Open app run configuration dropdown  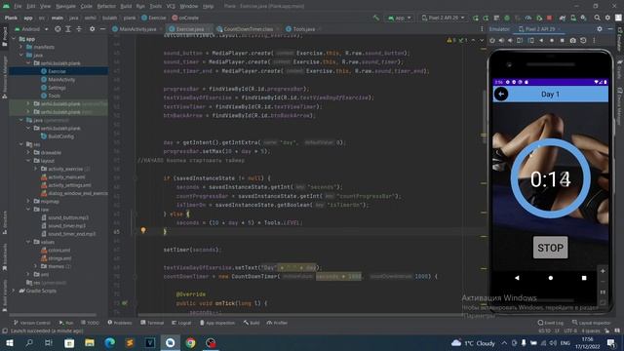pos(400,18)
